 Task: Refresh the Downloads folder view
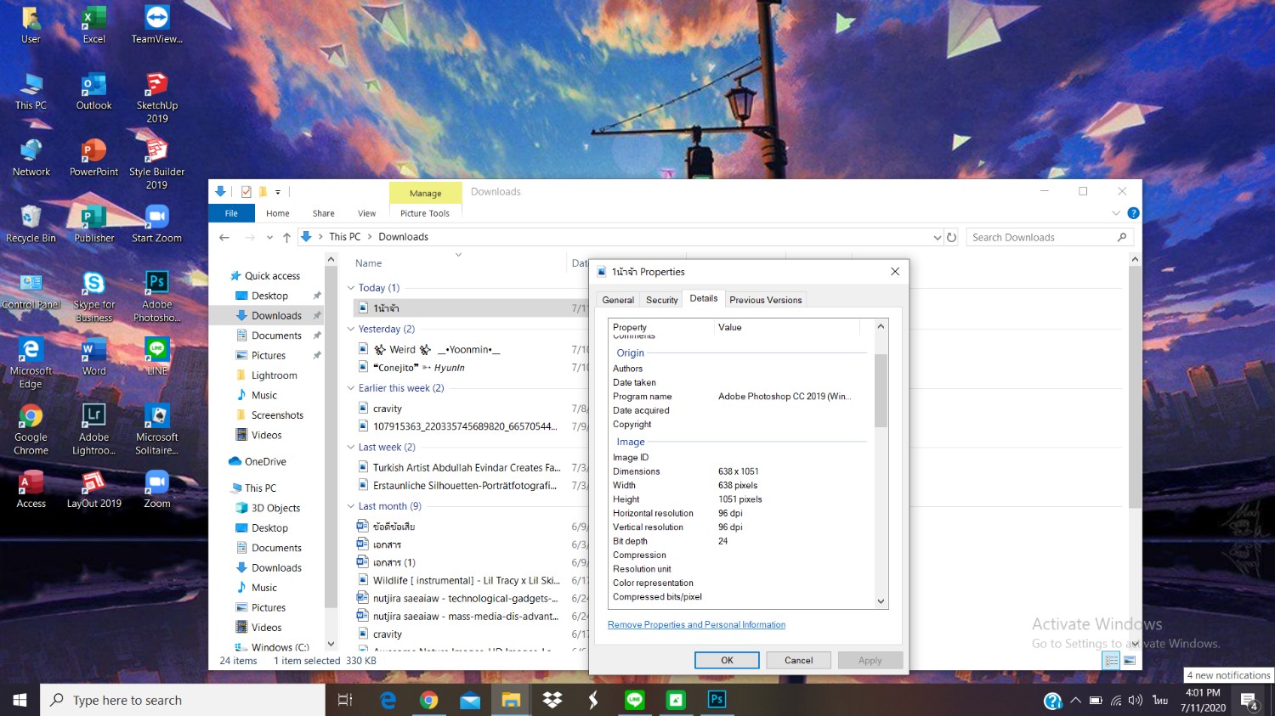point(952,237)
